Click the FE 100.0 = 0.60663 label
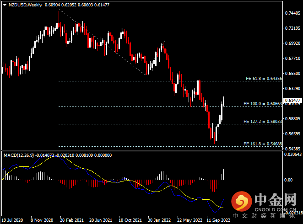 click(263, 104)
